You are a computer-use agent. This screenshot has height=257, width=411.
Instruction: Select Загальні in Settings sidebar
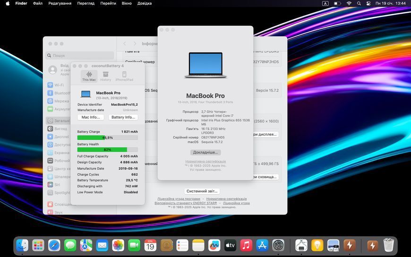coord(58,120)
